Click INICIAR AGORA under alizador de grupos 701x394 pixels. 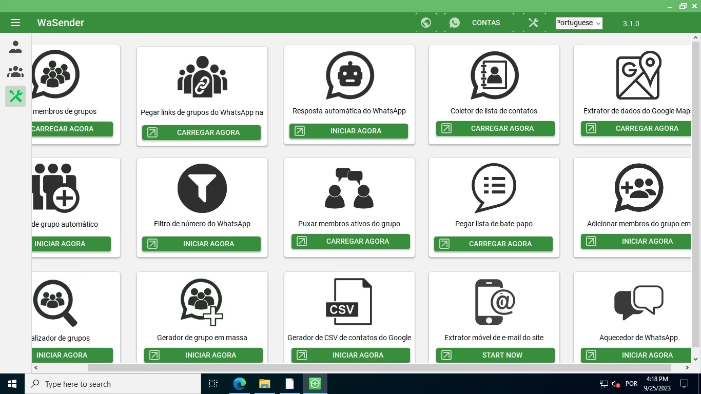tap(72, 355)
